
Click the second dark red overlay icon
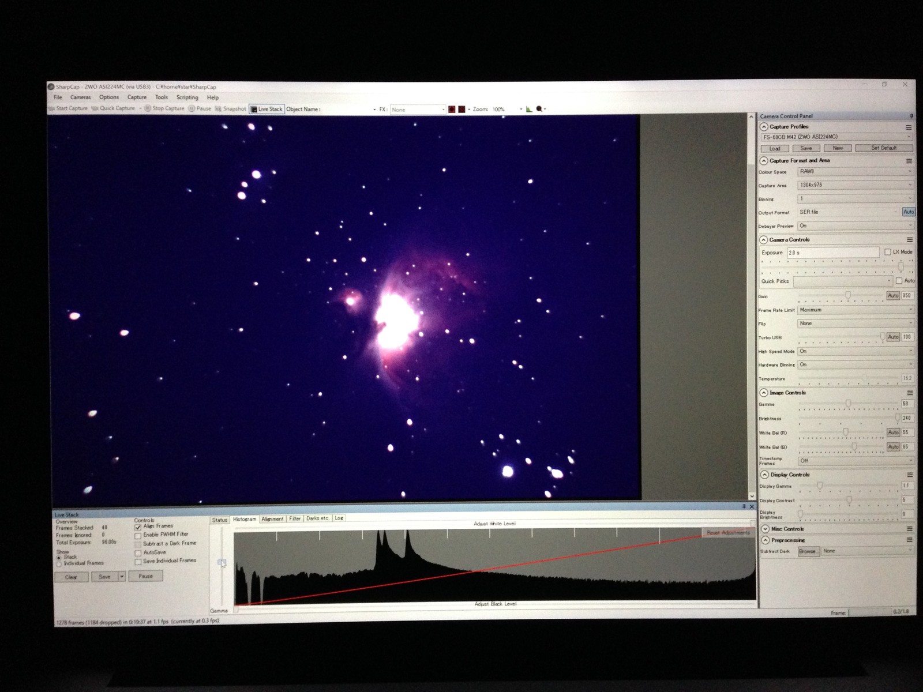[x=461, y=109]
